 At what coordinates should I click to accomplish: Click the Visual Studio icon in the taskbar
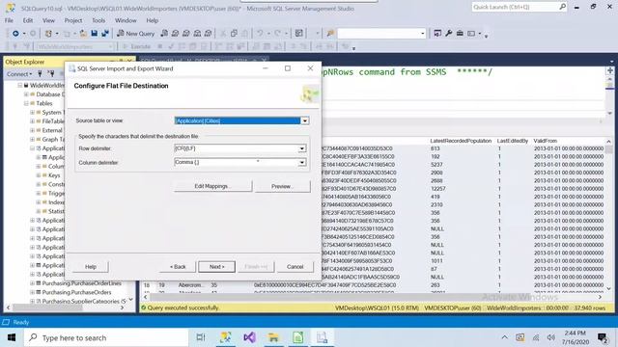[x=249, y=337]
